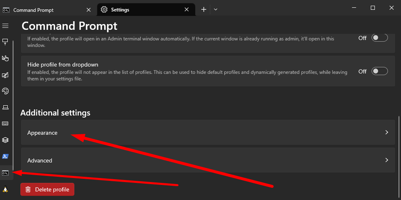The height and width of the screenshot is (200, 401).
Task: Select the PowerShell profile icon
Action: click(5, 156)
